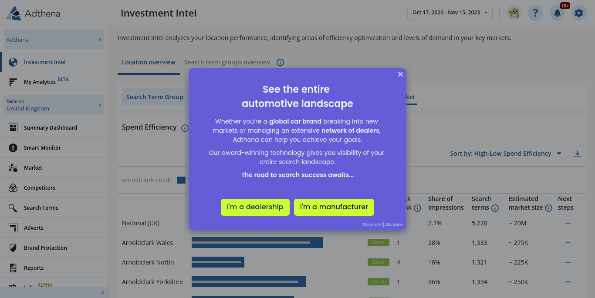
Task: Open My Analytics BETA in the sidebar
Action: click(46, 81)
